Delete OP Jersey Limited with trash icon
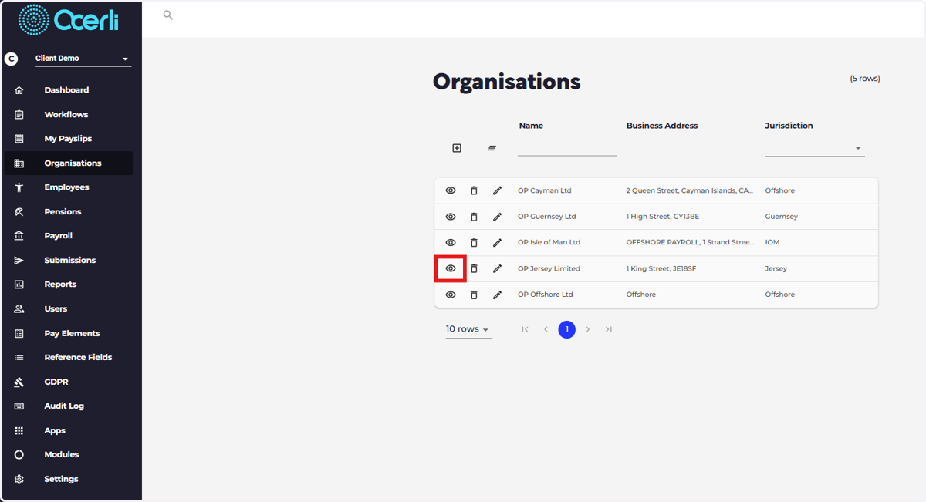The image size is (926, 502). click(474, 268)
